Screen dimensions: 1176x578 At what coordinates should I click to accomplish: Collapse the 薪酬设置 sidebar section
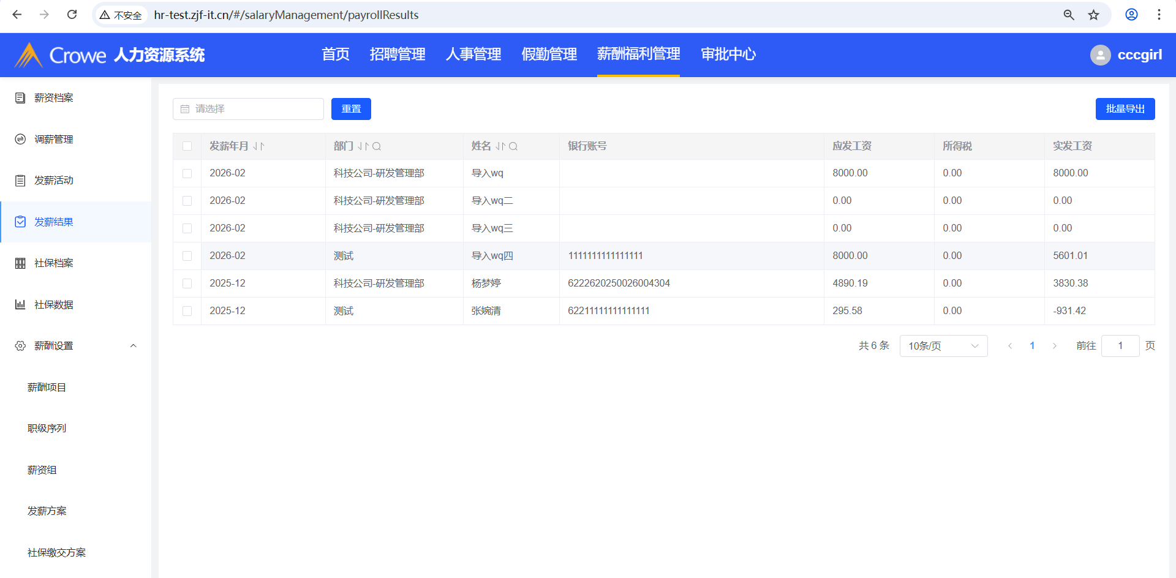[133, 346]
